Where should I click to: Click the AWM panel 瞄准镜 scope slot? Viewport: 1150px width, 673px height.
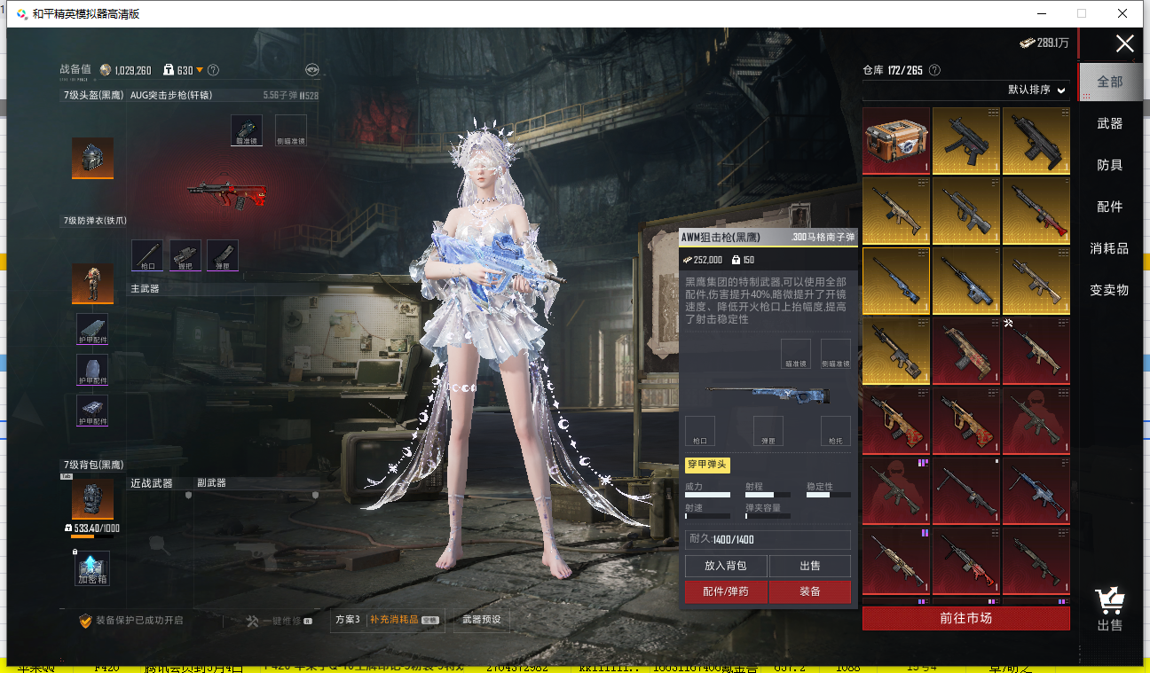(796, 354)
